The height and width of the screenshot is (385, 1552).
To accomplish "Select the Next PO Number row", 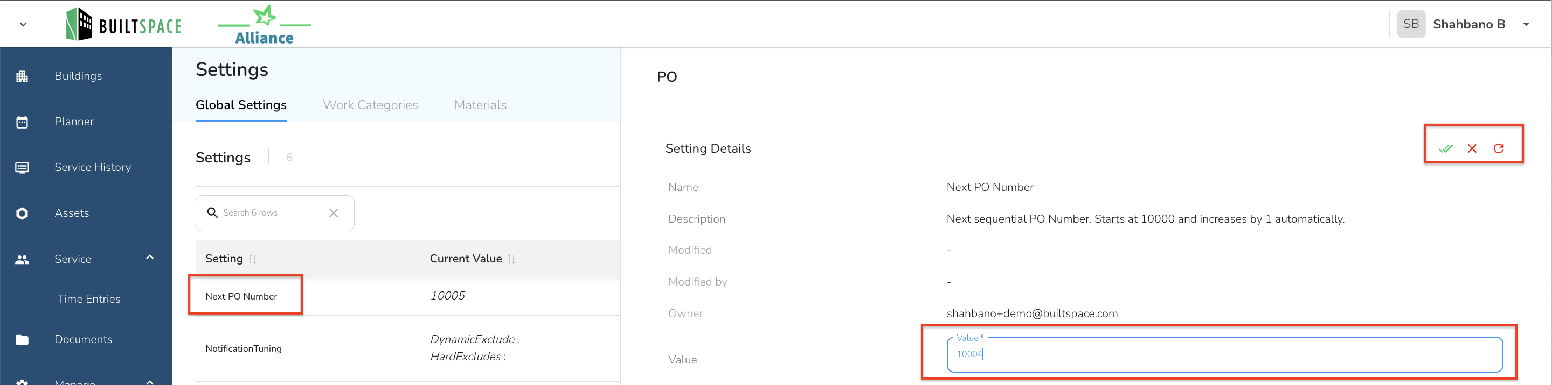I will [x=408, y=296].
